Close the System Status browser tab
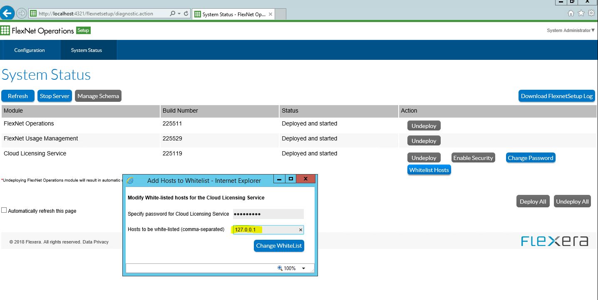Viewport: 598px width, 300px height. pos(270,14)
